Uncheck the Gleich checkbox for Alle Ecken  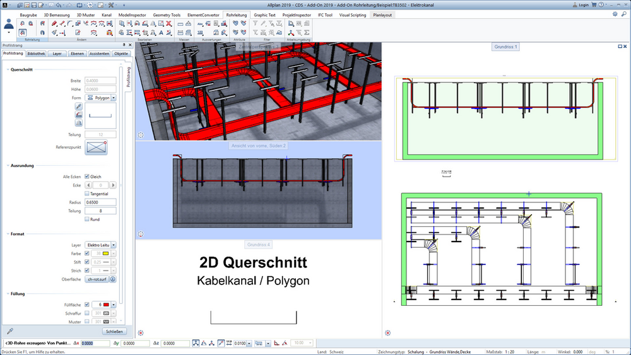(x=87, y=177)
